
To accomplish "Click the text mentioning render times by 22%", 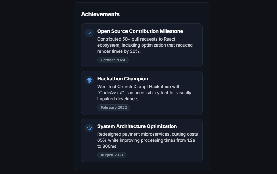I will coord(119,51).
